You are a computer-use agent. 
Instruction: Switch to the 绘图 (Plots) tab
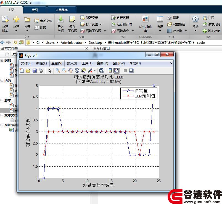coord(35,10)
